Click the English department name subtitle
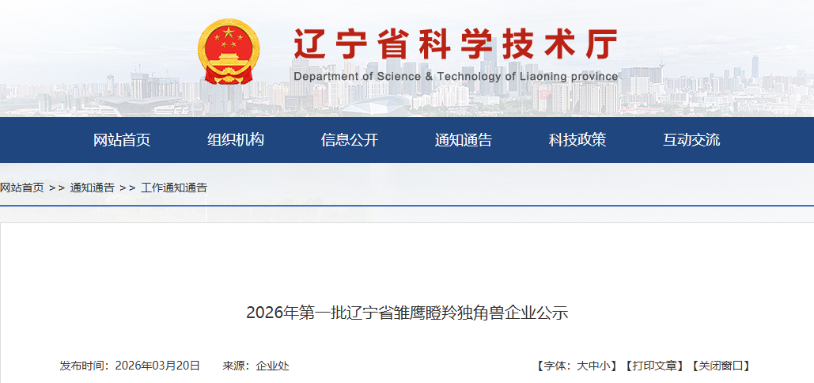814x383 pixels. coord(455,77)
